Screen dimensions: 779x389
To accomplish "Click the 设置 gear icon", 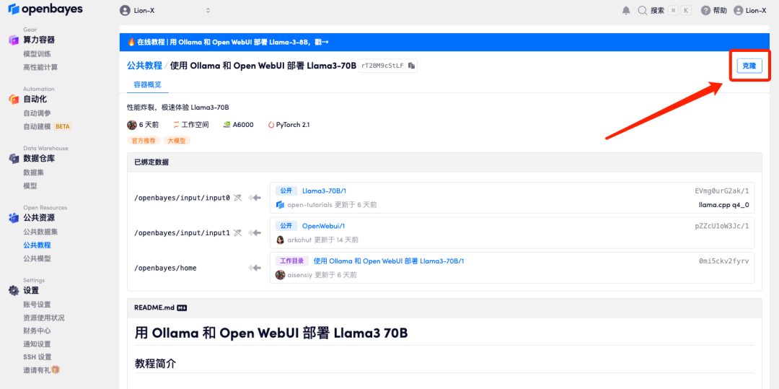I will (14, 291).
